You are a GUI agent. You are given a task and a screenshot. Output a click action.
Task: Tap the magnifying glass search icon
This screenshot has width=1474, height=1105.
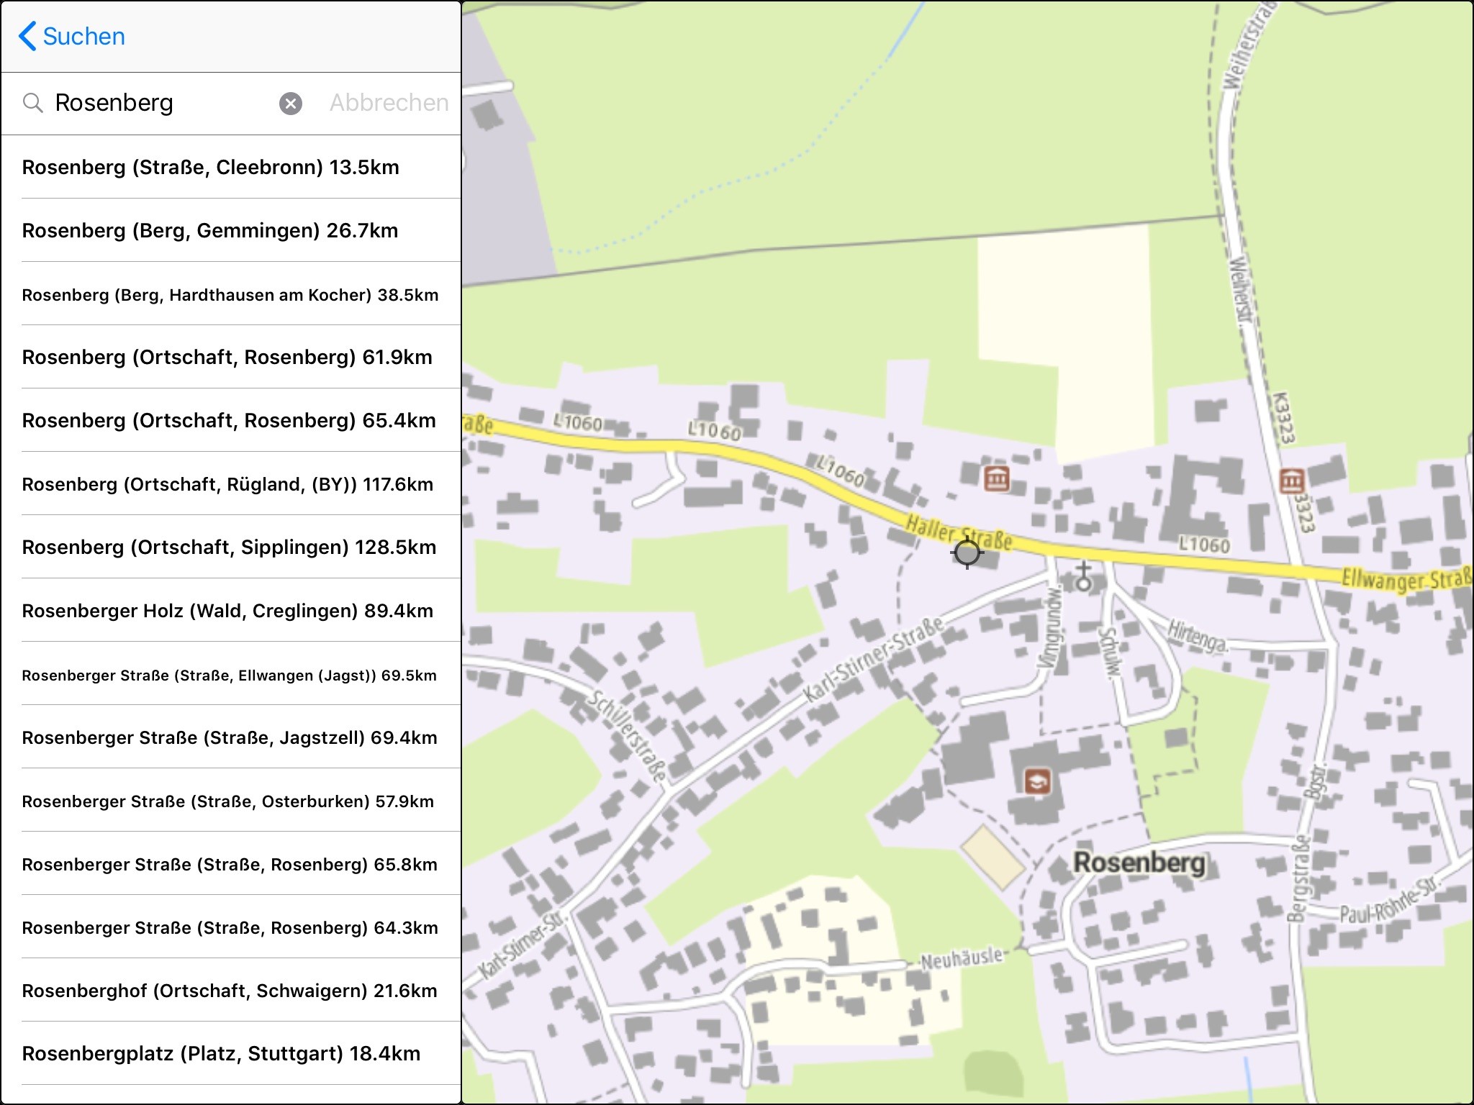click(x=32, y=103)
